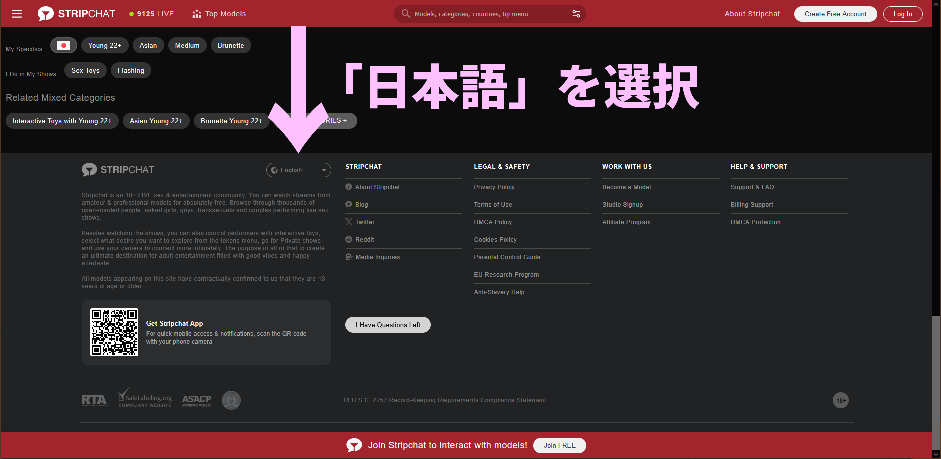Open the English language dropdown
The height and width of the screenshot is (459, 941).
pyautogui.click(x=299, y=170)
